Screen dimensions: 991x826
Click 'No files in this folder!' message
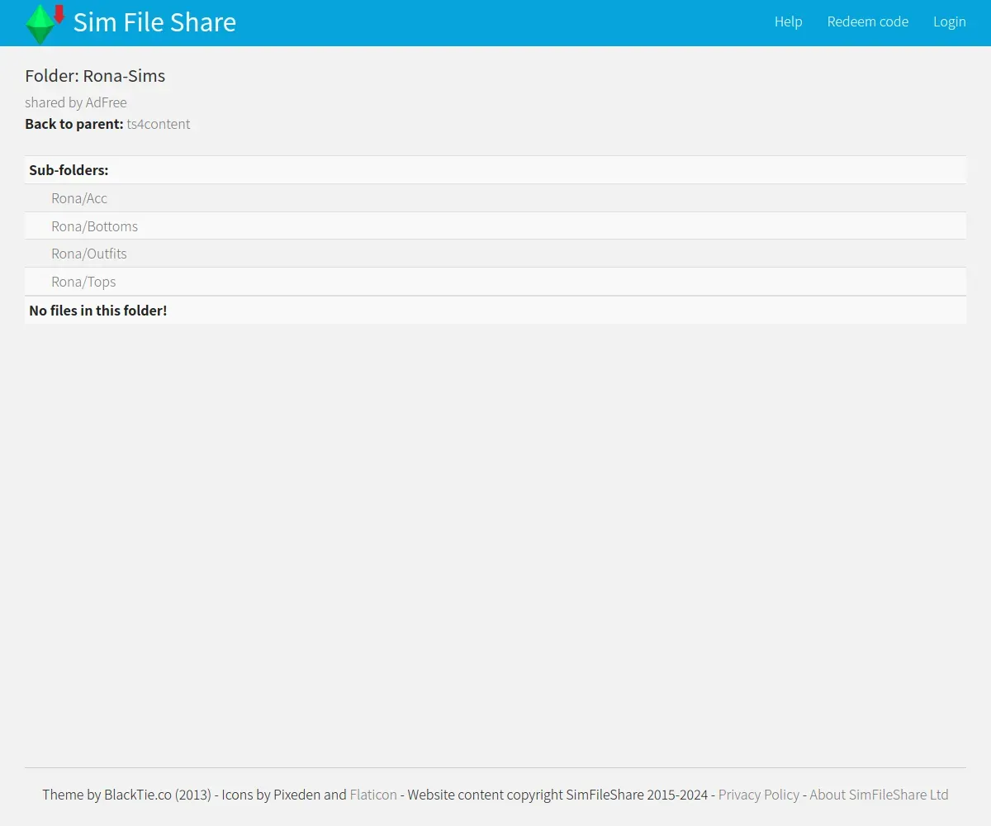tap(98, 311)
